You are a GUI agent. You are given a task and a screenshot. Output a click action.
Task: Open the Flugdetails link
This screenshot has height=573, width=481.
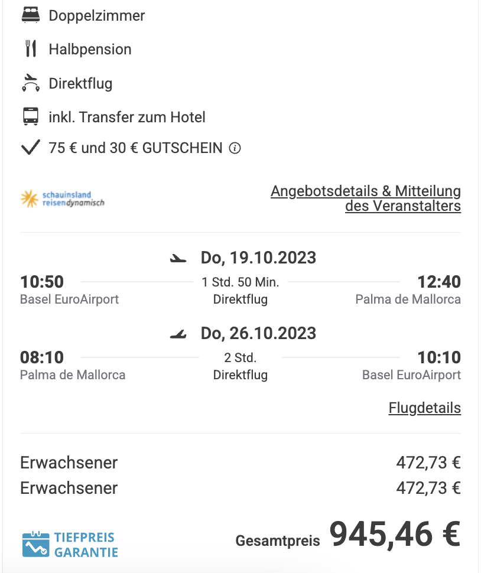click(425, 408)
